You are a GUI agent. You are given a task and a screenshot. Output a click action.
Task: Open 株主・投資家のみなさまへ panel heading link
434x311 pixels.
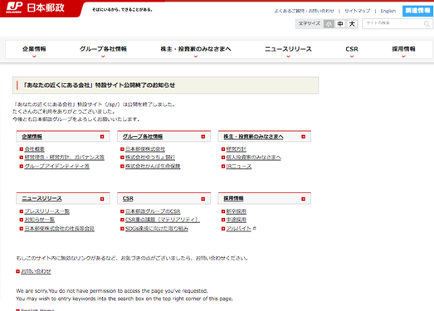tap(253, 137)
